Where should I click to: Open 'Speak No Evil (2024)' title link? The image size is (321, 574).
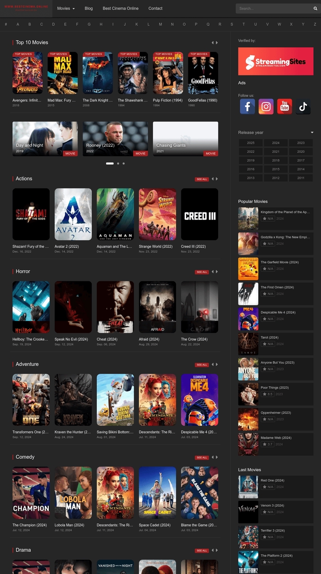(x=71, y=339)
